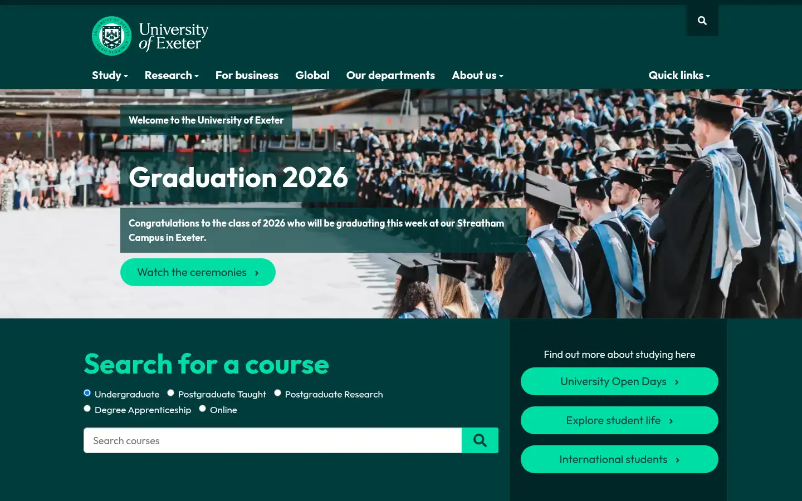Screen dimensions: 802x501
Task: Click the 'Congratulations to the class of 2026' text
Action: pos(316,230)
